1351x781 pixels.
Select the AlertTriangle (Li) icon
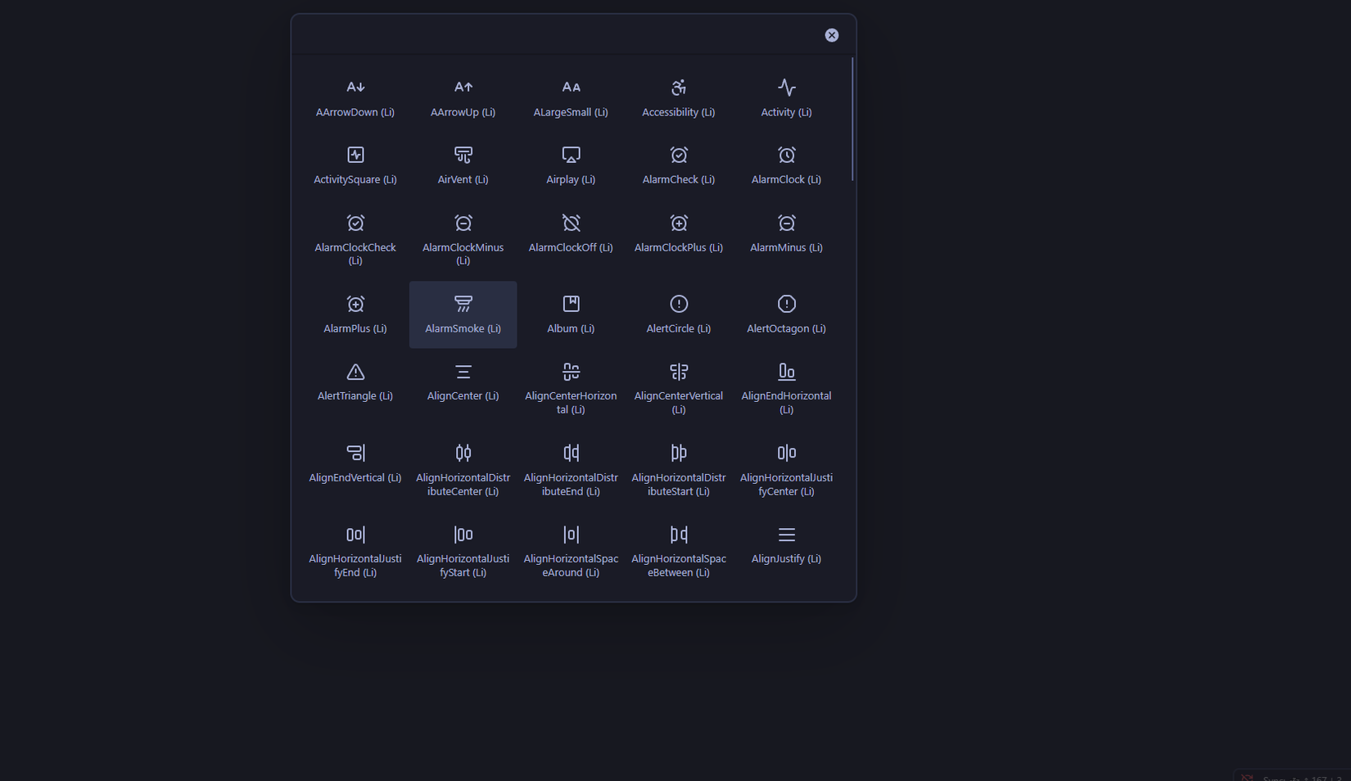pos(355,372)
